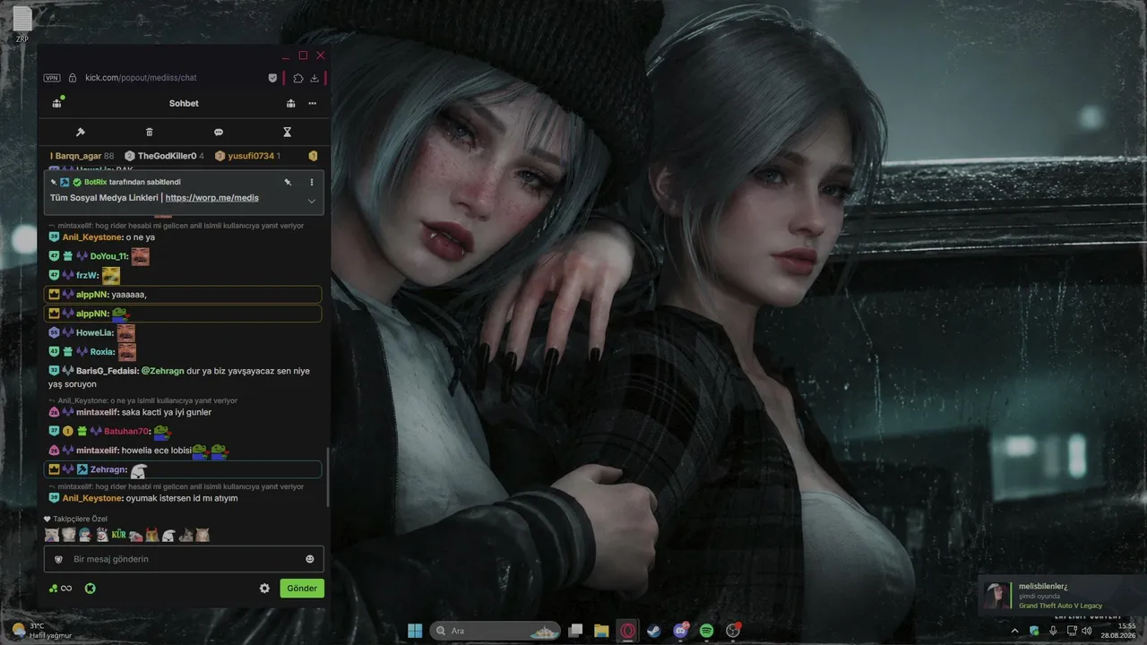Screen dimensions: 1147x645
Task: Click the emote in frzW's message
Action: [111, 275]
